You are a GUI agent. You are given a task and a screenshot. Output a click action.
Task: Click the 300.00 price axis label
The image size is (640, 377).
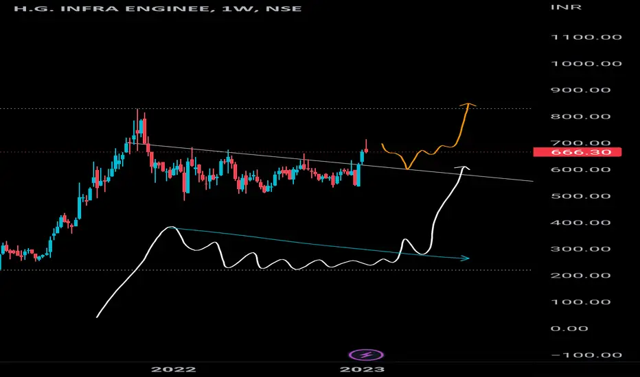tap(580, 249)
